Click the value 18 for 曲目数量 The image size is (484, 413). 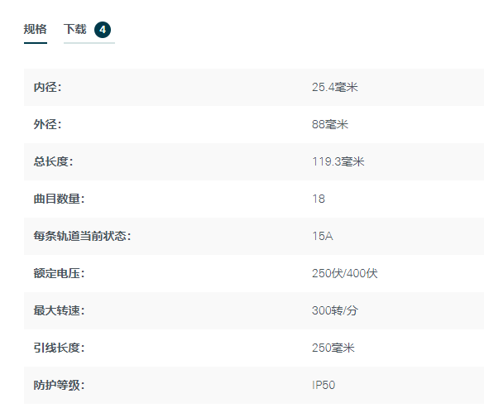point(319,199)
